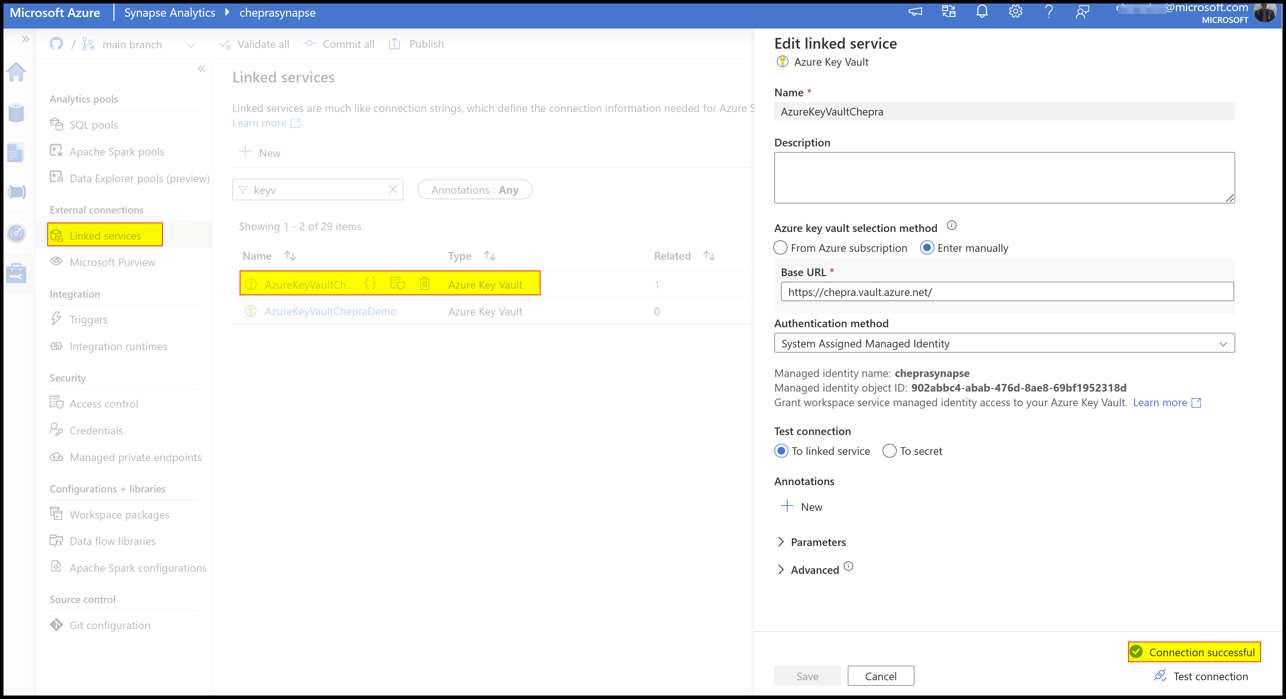Open the notifications bell

tap(982, 11)
